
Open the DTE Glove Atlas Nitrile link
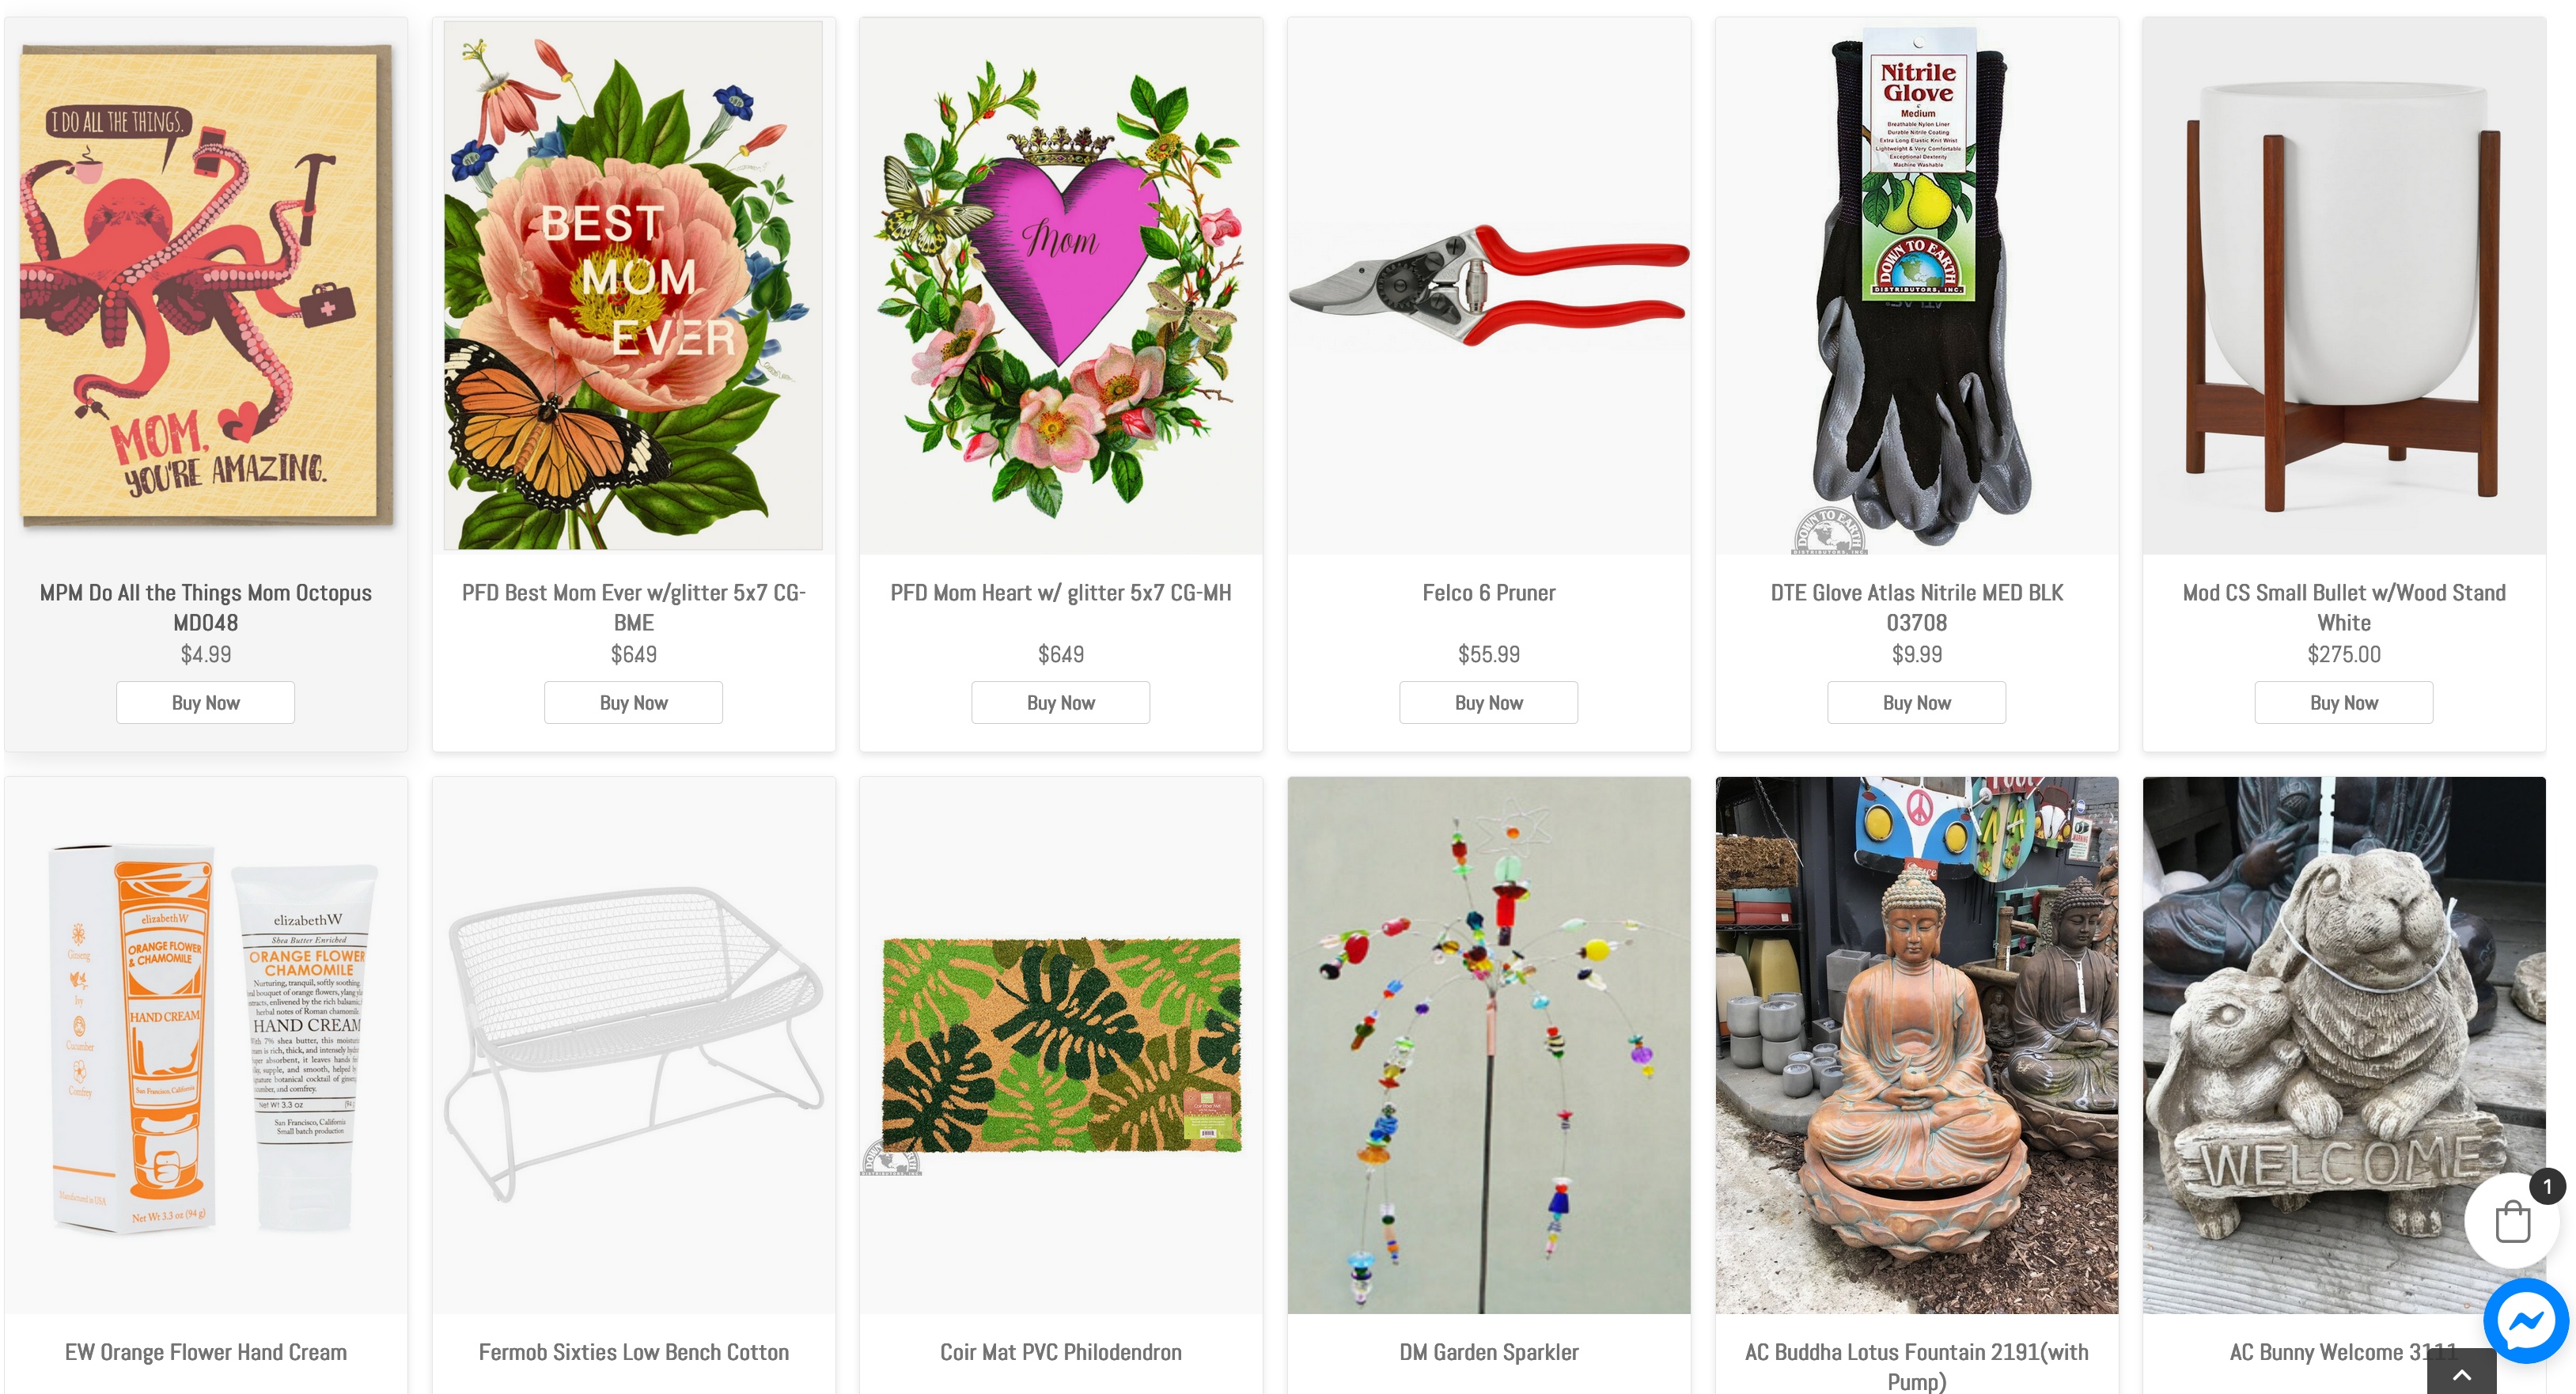point(1916,607)
